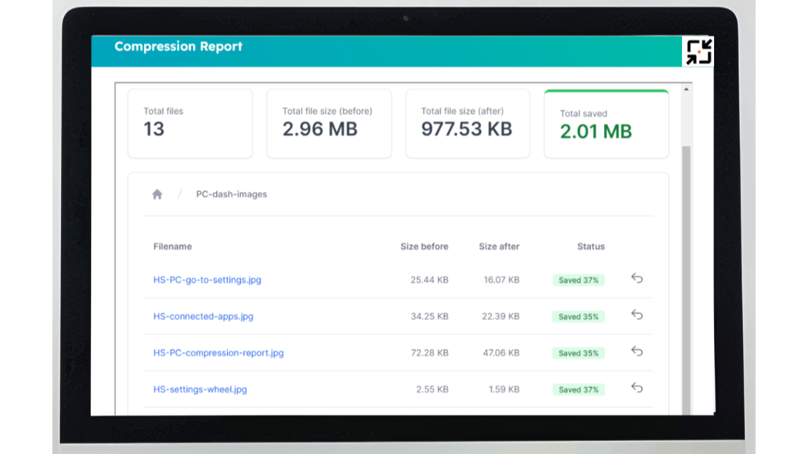Select the Total files 13 card

[190, 124]
